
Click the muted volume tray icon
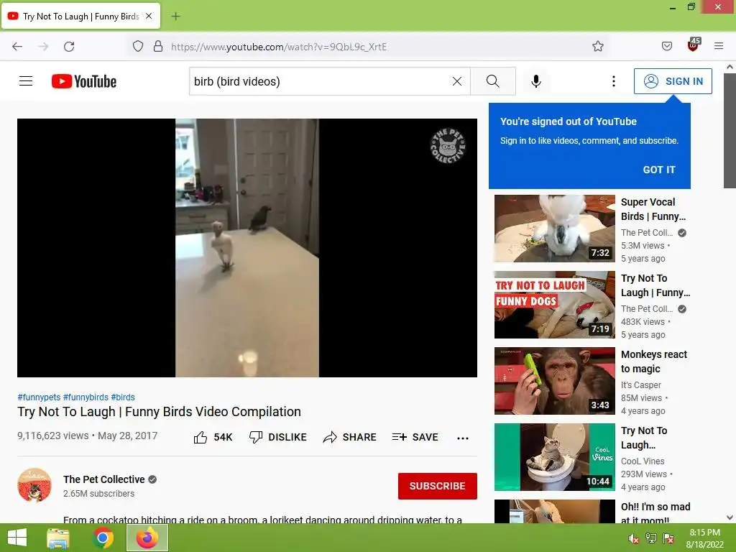633,538
